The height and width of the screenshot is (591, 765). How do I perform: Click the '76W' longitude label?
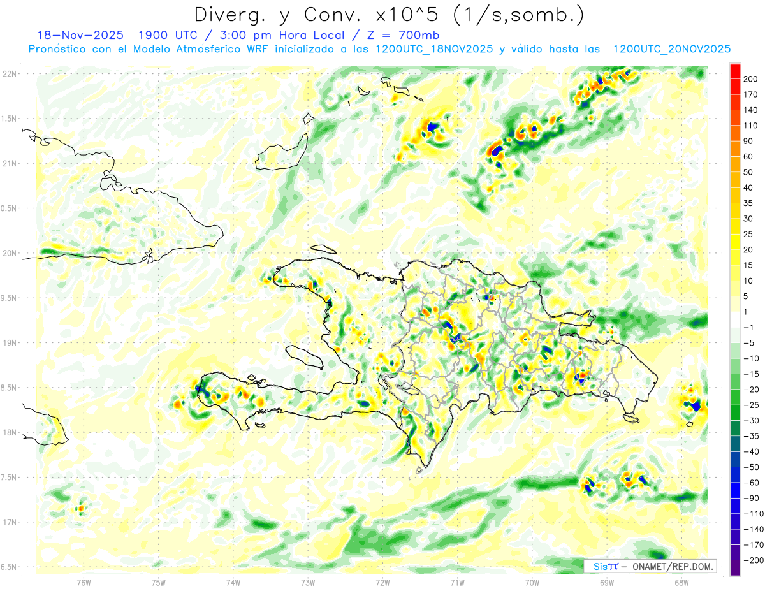[84, 582]
